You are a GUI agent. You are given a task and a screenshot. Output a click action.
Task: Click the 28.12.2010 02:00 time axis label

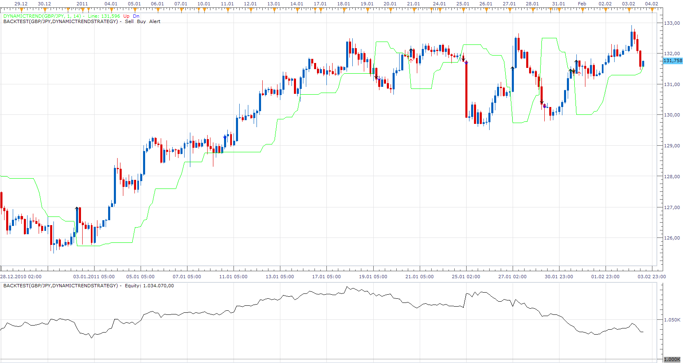coord(21,277)
